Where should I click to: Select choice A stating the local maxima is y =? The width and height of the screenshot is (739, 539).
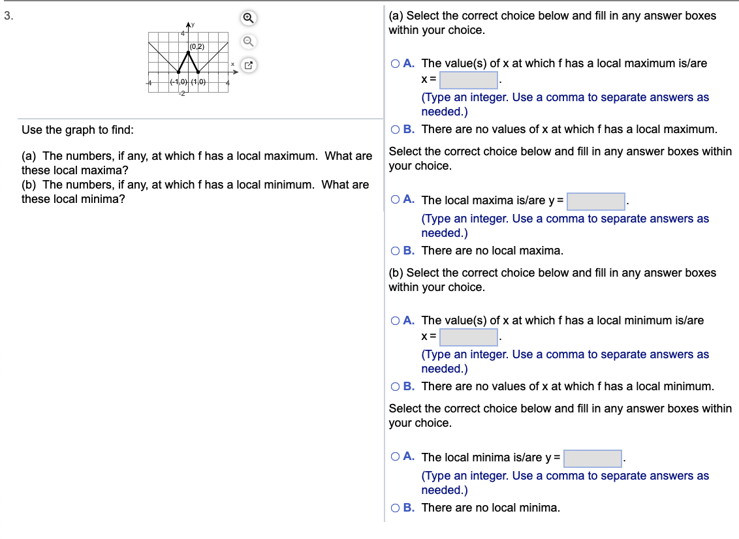pyautogui.click(x=396, y=200)
